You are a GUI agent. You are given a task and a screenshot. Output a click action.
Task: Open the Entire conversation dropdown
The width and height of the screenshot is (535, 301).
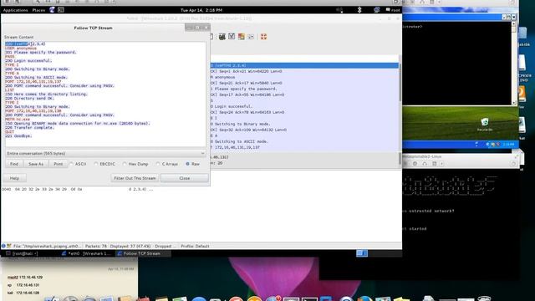pos(106,154)
